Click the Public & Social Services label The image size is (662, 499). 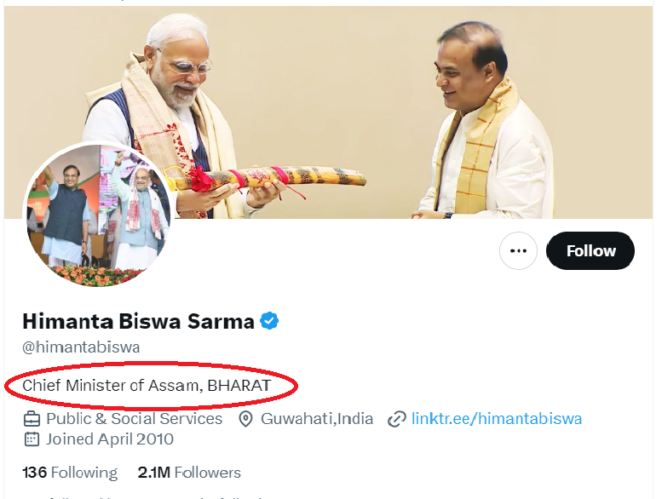tap(134, 419)
